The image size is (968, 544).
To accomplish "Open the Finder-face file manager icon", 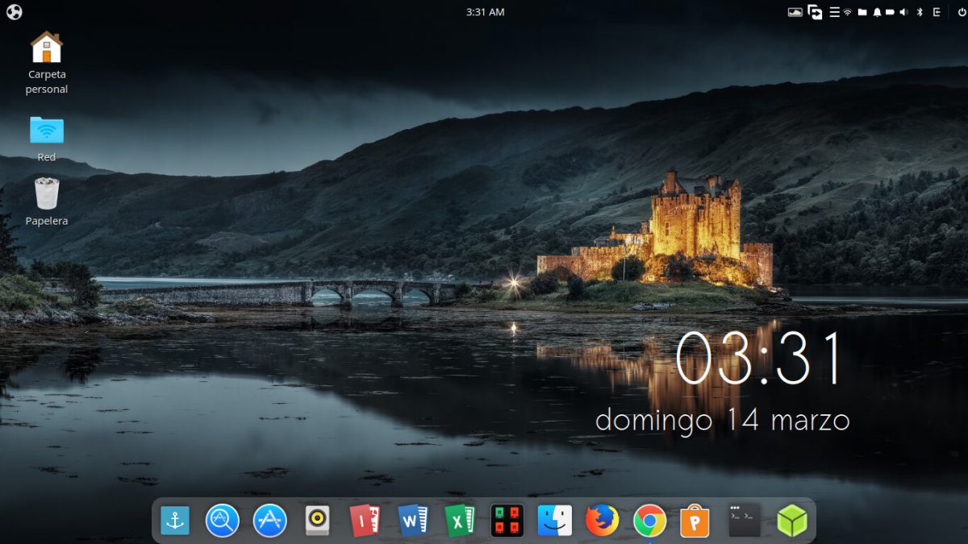I will point(555,521).
